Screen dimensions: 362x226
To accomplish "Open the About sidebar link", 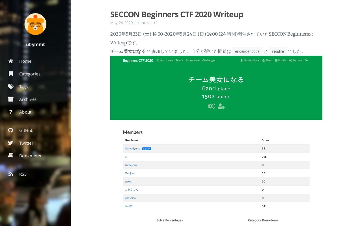I will (x=25, y=112).
